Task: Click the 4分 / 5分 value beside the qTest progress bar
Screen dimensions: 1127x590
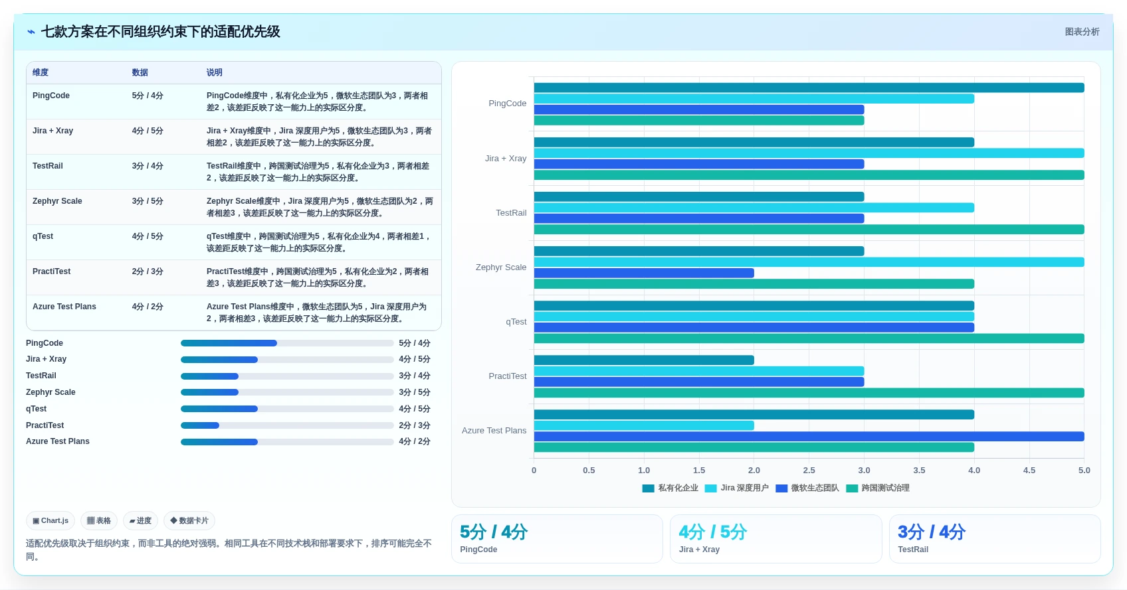Action: tap(415, 409)
